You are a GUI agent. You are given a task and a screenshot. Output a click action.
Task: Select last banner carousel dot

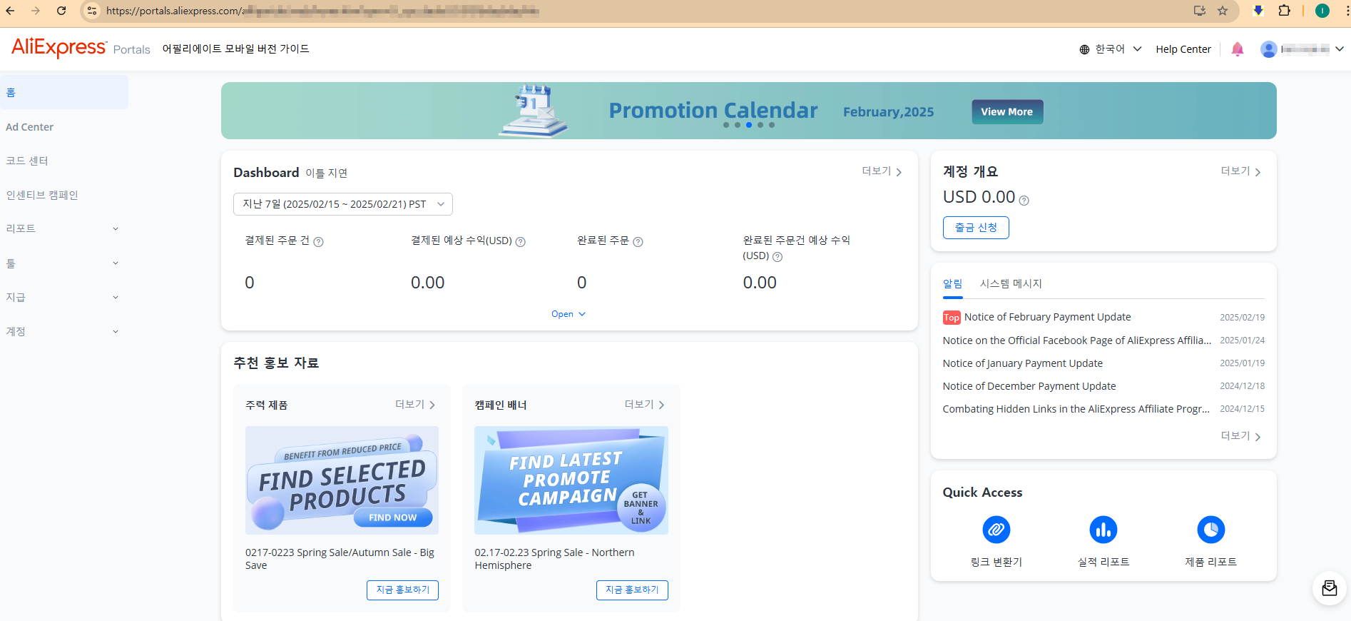coord(772,125)
